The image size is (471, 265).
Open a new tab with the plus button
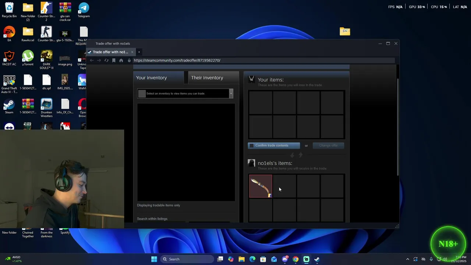(x=139, y=52)
